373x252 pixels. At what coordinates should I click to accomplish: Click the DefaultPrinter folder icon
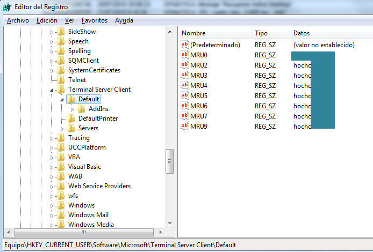(x=71, y=118)
